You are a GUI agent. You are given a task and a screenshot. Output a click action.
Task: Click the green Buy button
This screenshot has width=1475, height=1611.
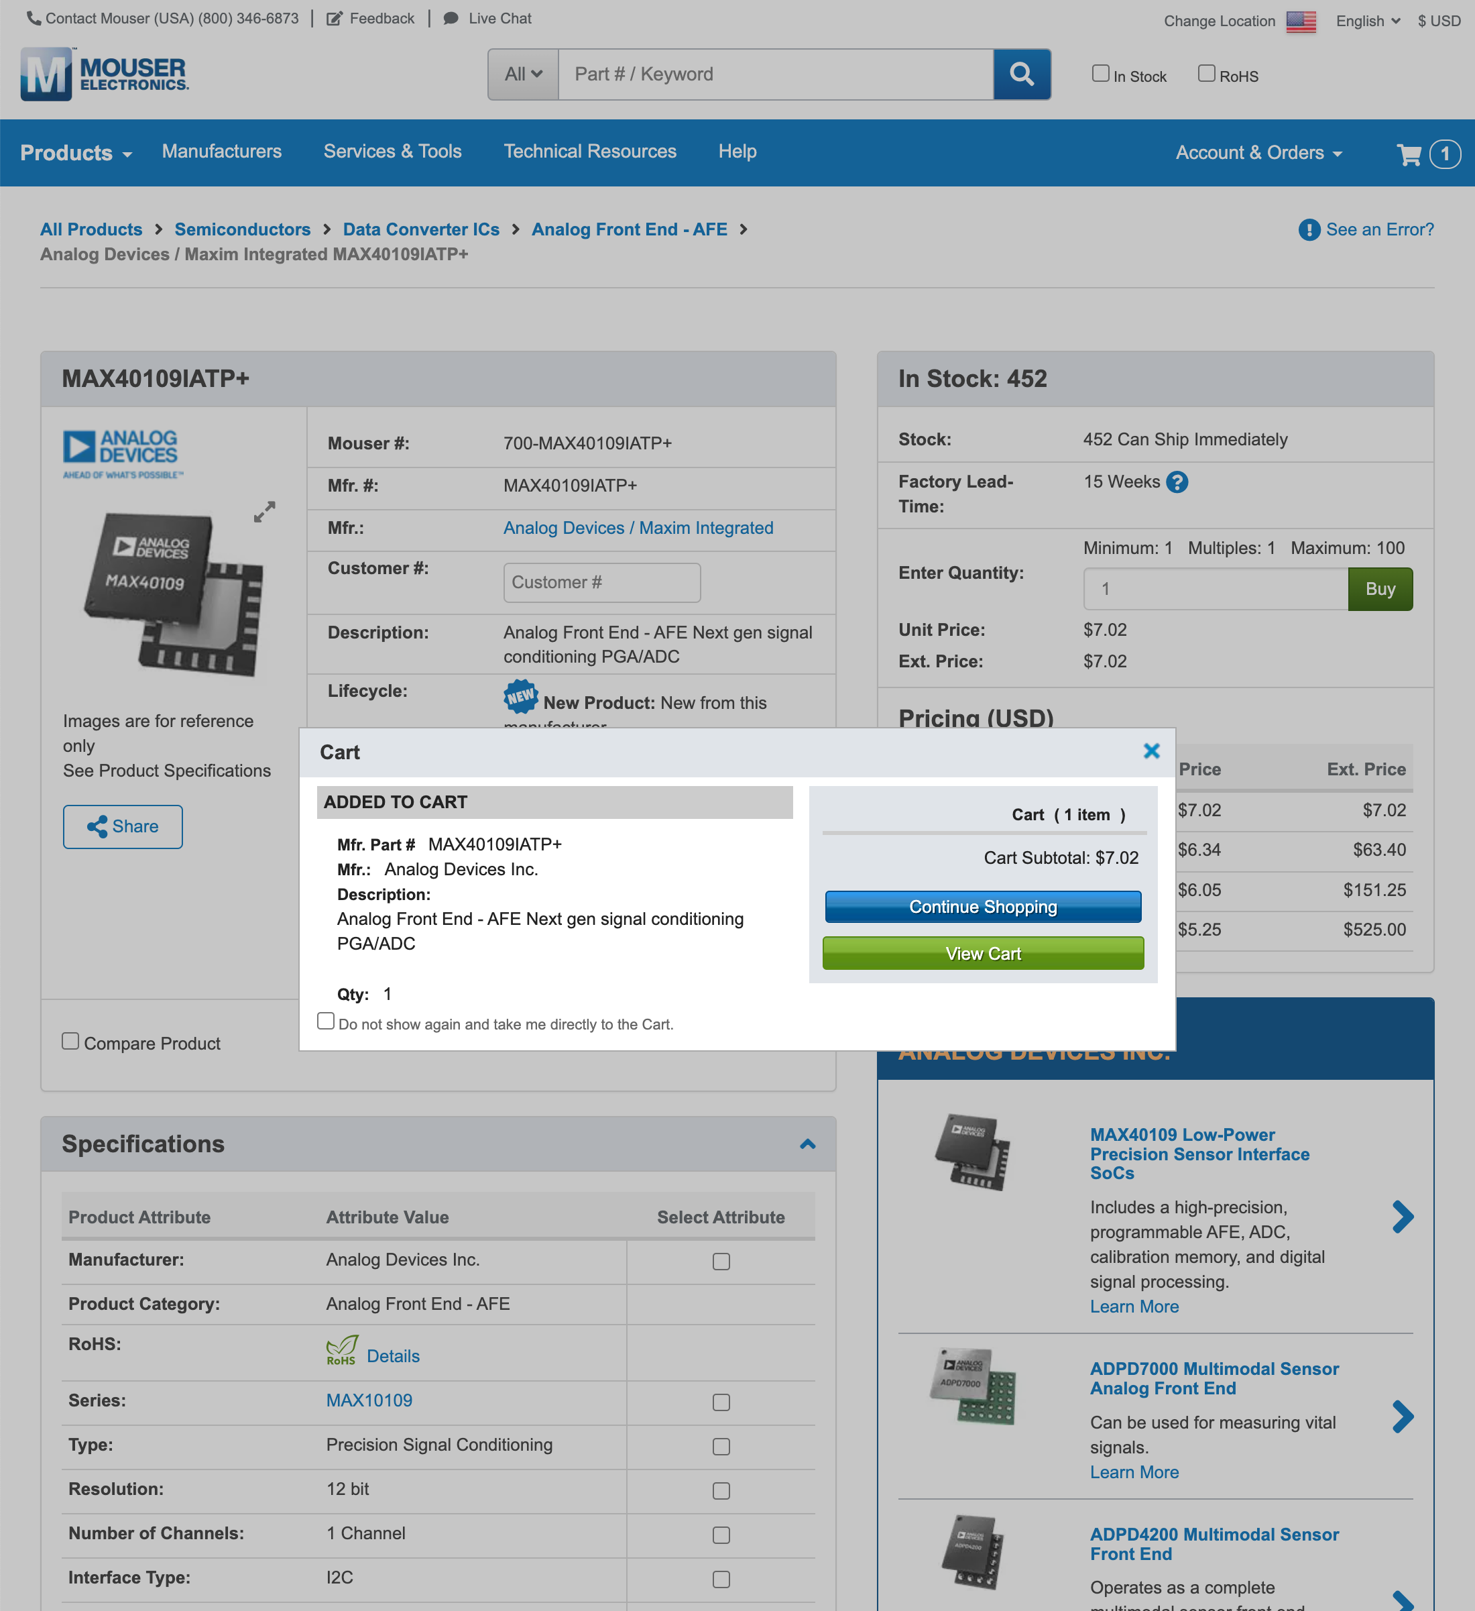coord(1380,589)
